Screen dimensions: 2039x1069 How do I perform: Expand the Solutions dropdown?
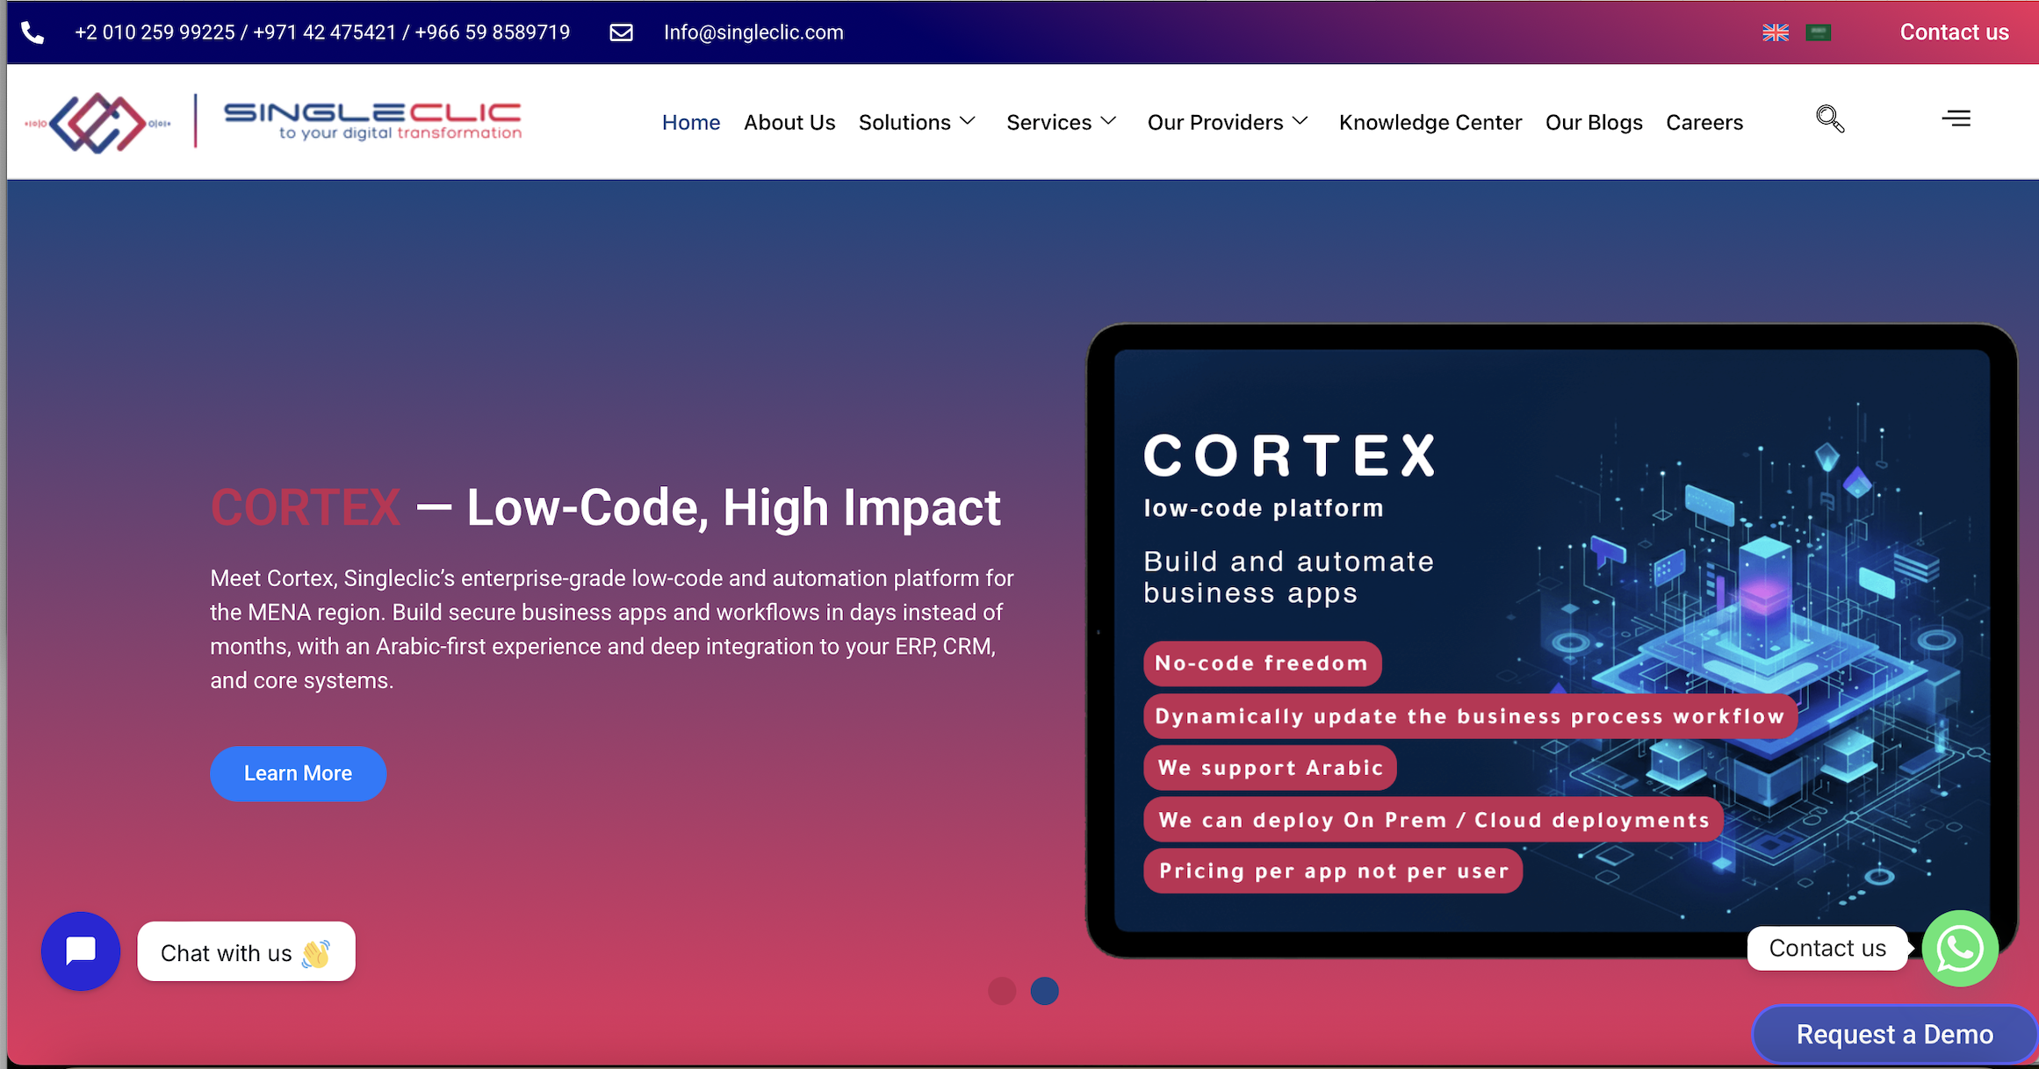click(917, 122)
